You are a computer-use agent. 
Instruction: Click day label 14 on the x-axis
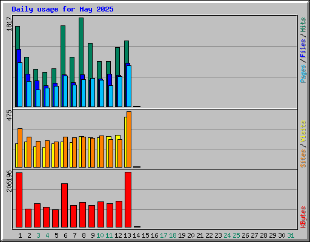point(136,235)
